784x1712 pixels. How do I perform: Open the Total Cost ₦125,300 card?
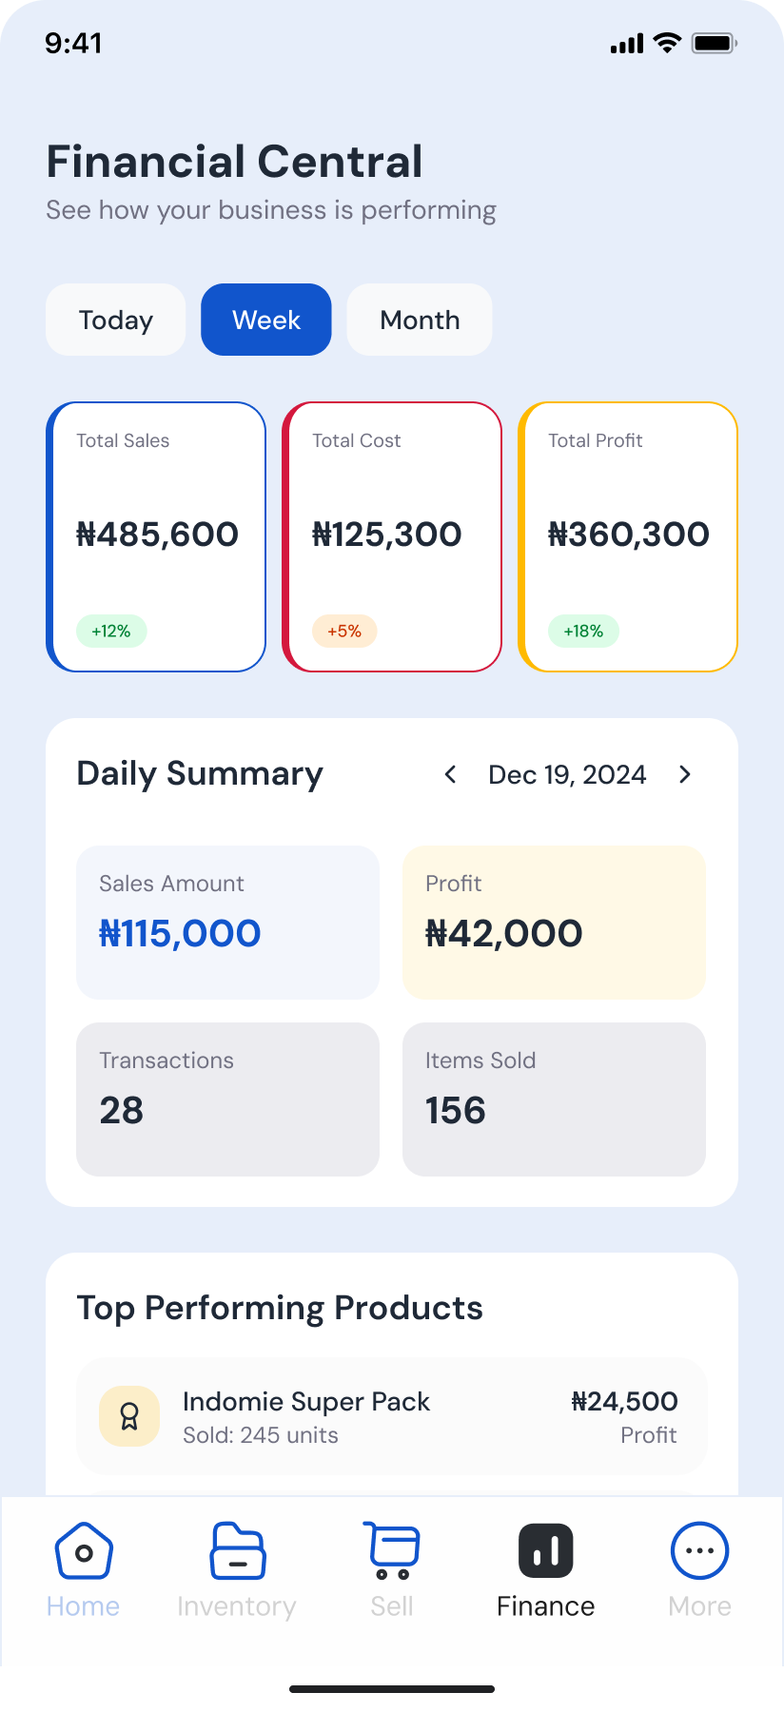(x=392, y=536)
